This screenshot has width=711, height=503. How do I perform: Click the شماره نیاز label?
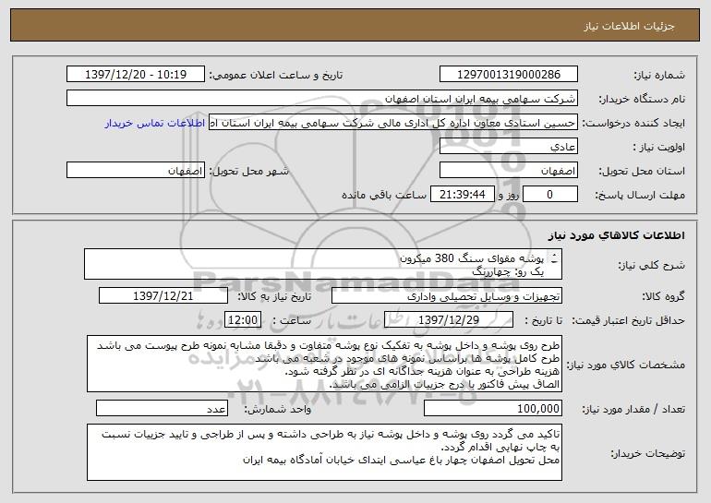[659, 76]
